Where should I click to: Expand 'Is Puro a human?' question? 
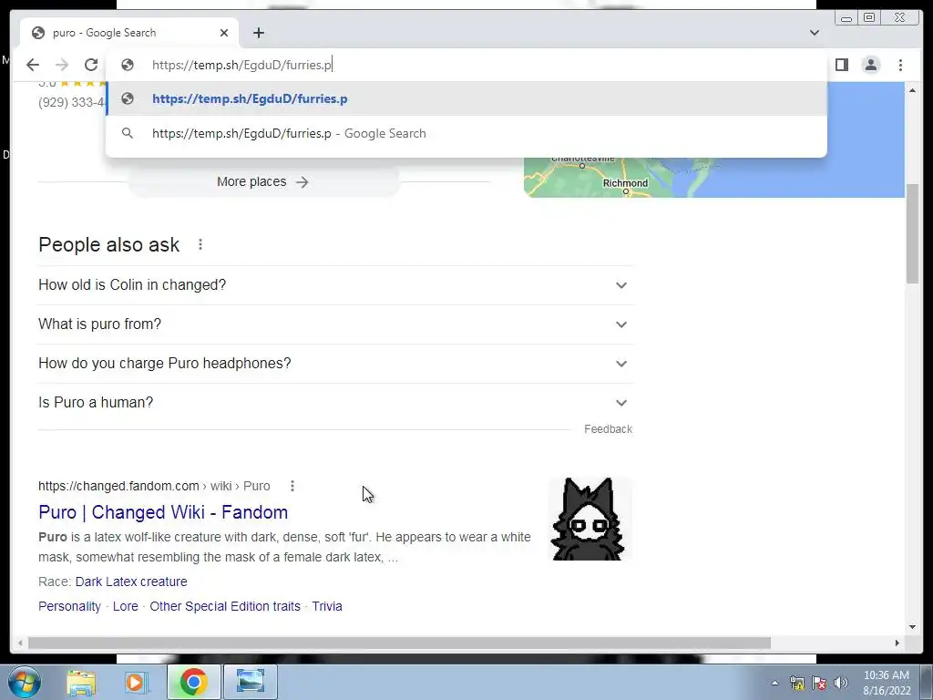[335, 403]
